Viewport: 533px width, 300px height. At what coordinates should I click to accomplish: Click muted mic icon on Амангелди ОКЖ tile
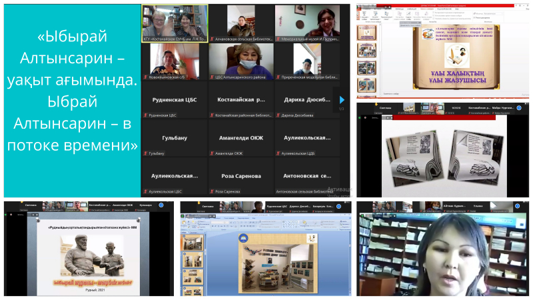pyautogui.click(x=212, y=153)
